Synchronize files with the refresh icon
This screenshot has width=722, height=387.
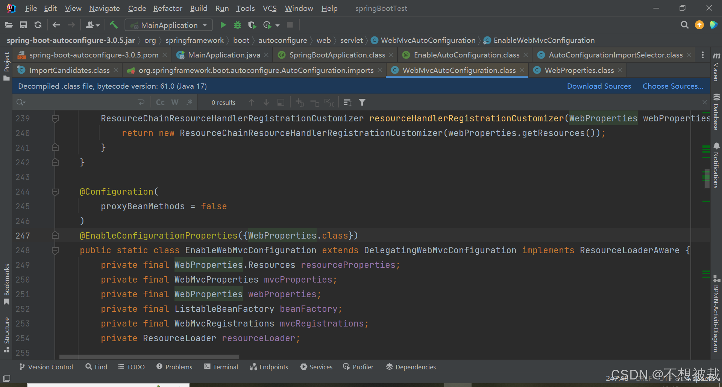[38, 25]
